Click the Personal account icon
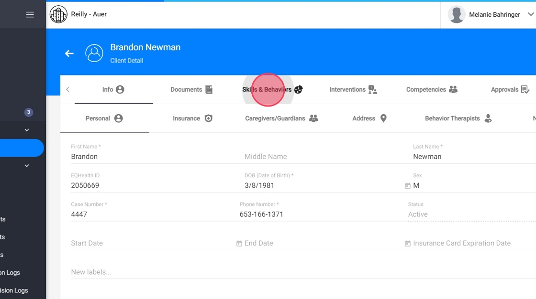 [x=119, y=118]
